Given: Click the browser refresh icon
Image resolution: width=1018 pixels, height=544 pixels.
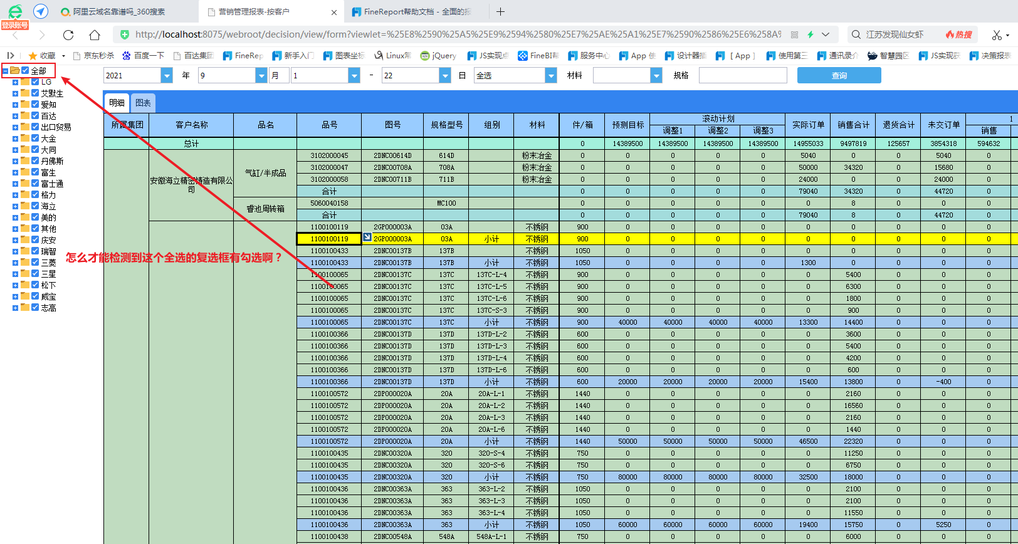Looking at the screenshot, I should [x=68, y=34].
